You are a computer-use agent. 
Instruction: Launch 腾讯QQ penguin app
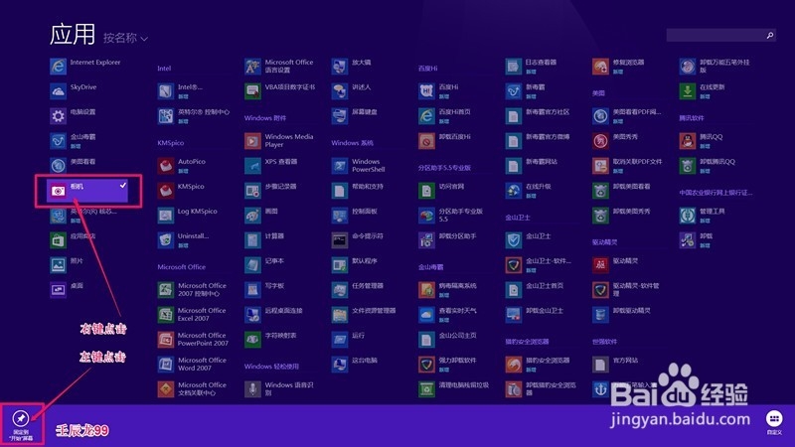(x=702, y=140)
